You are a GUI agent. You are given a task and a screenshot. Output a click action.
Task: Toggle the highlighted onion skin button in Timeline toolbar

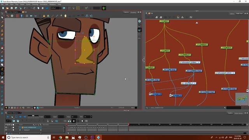[74, 121]
